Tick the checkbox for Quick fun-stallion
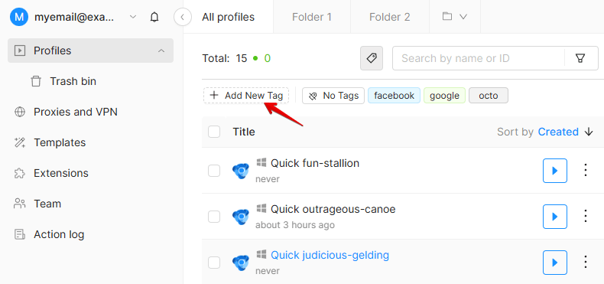 214,171
